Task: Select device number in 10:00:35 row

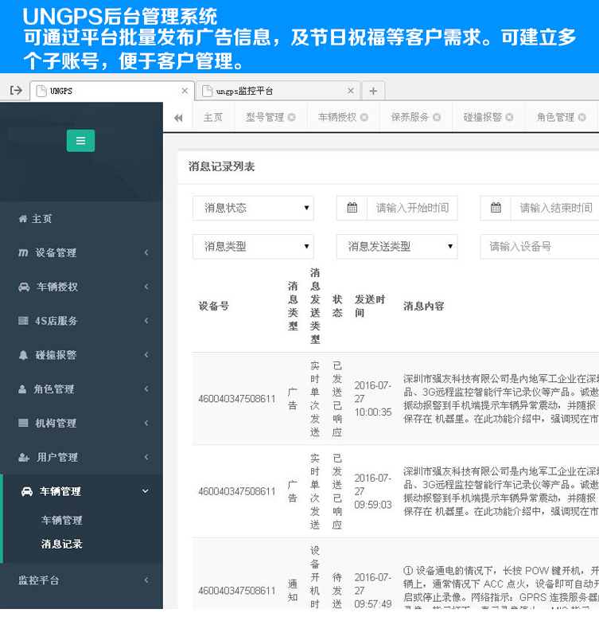Action: click(237, 399)
